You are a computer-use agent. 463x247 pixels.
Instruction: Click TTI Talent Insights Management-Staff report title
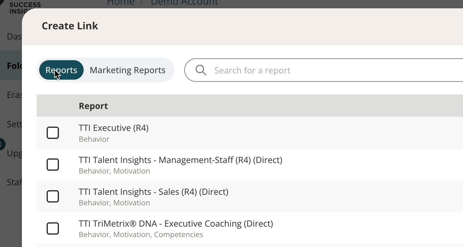tap(180, 160)
